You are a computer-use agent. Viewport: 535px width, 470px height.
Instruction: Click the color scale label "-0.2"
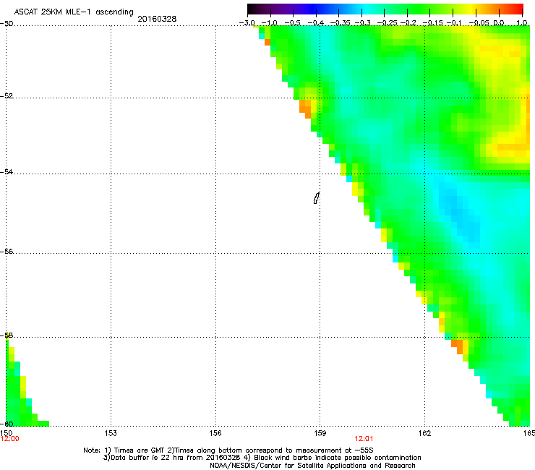(408, 23)
